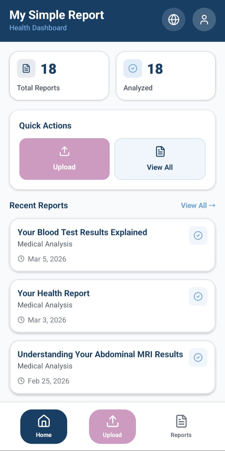
Task: Tap the Analyzed checkmark icon
Action: pyautogui.click(x=133, y=69)
